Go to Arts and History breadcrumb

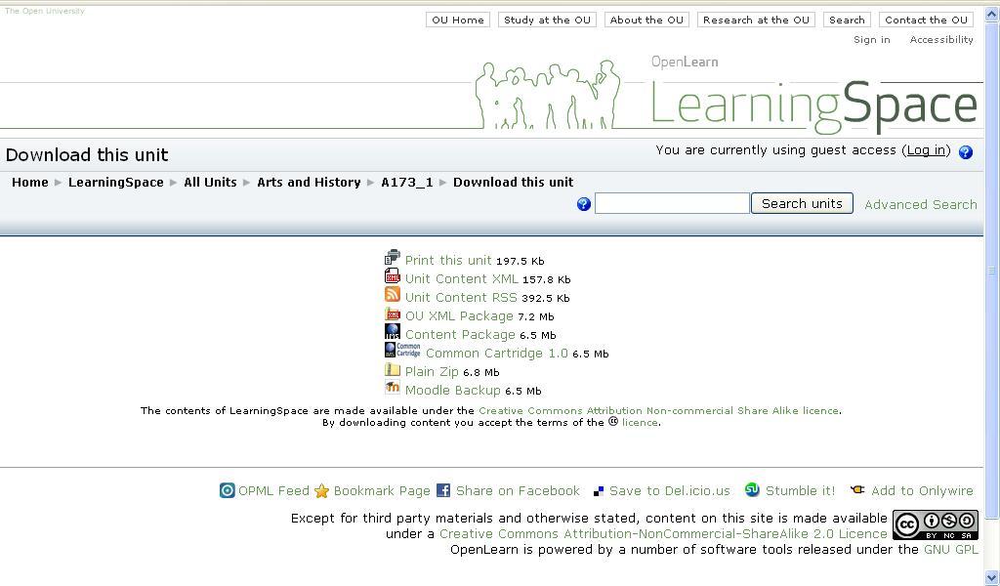tap(309, 182)
